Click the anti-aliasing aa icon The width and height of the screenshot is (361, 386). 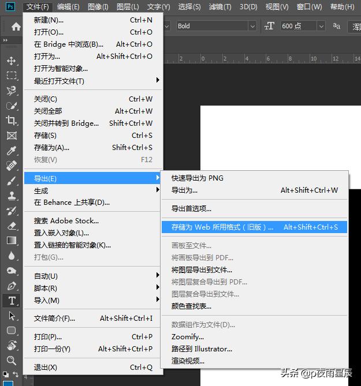pos(337,25)
